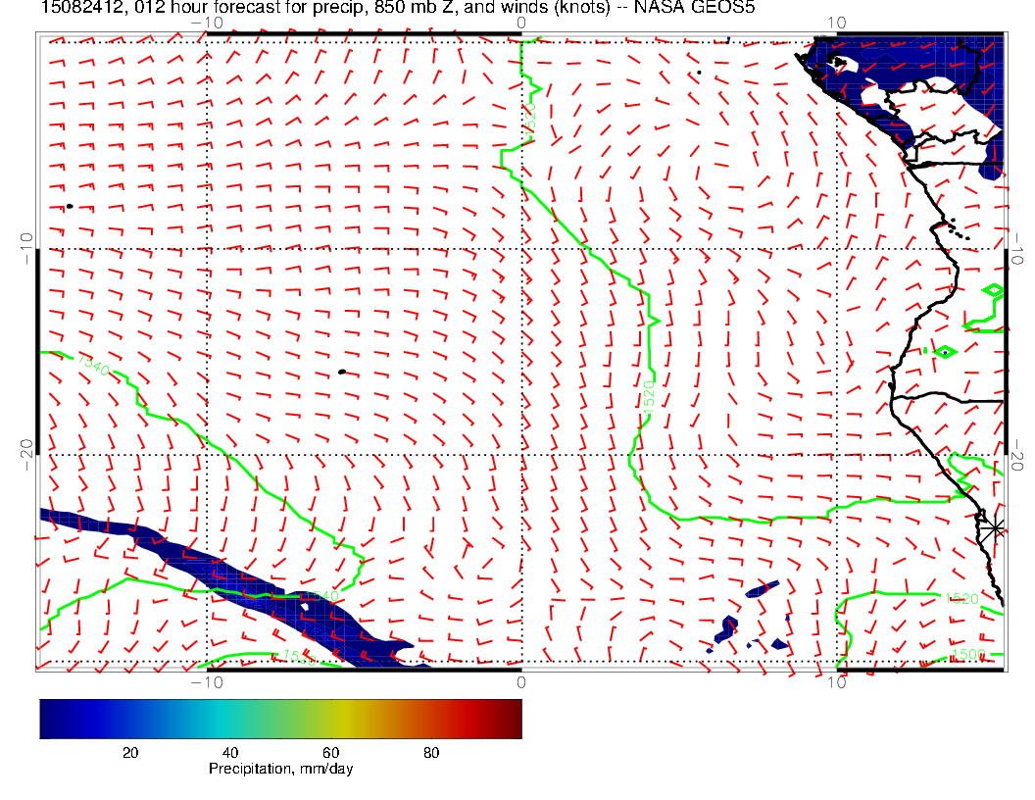This screenshot has height=800, width=1035.
Task: Click the 40 tick label below the colorbar
Action: point(230,752)
